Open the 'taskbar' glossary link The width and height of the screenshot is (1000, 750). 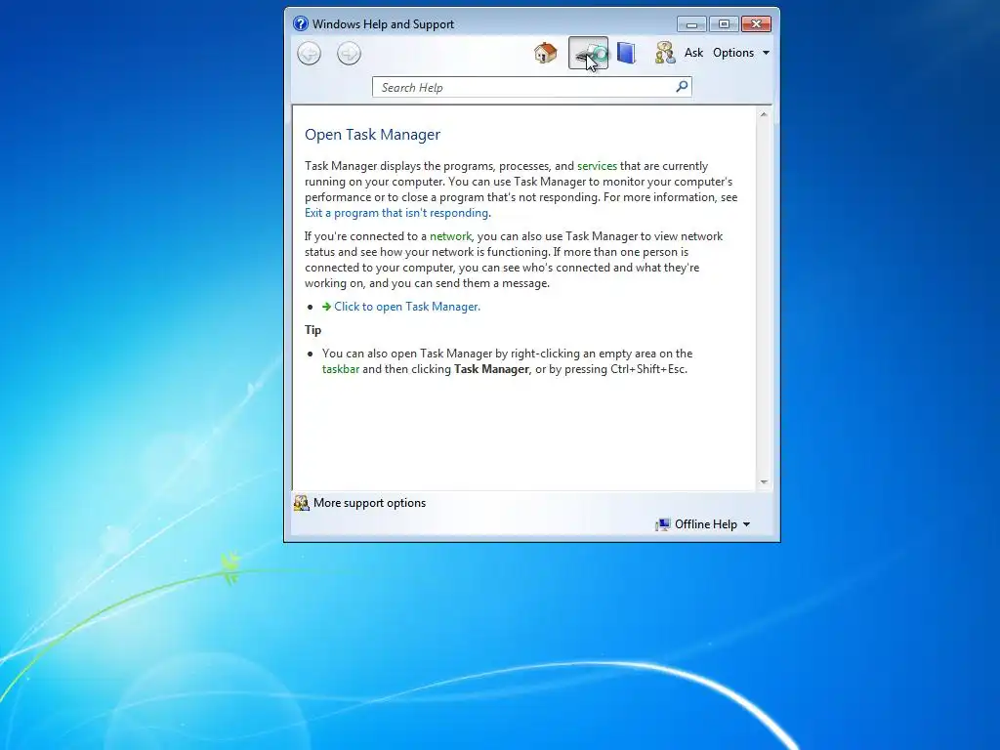point(341,369)
